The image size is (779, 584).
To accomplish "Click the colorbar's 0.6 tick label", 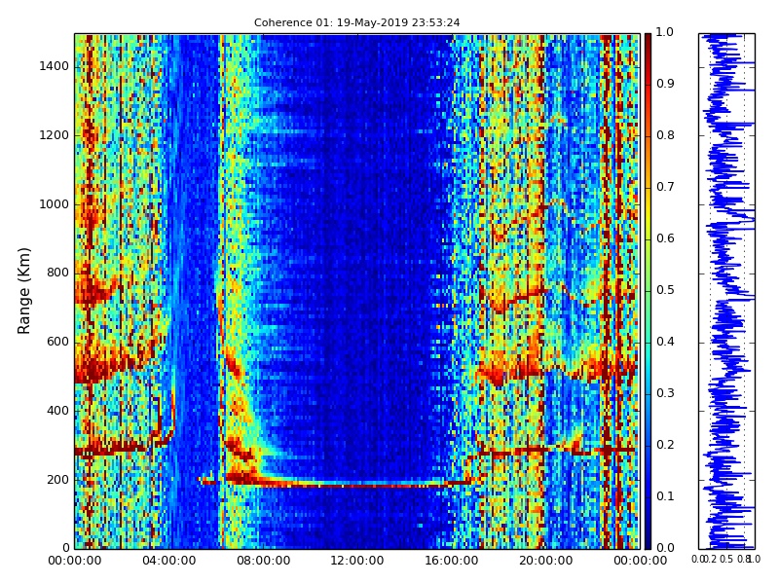I will pyautogui.click(x=665, y=238).
